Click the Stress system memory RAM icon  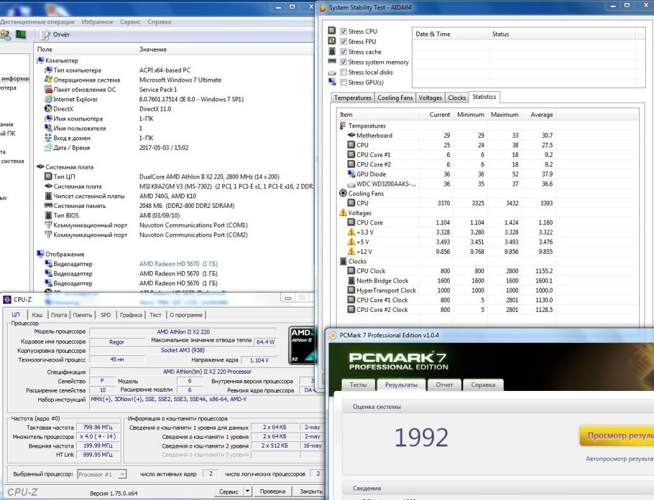point(332,61)
